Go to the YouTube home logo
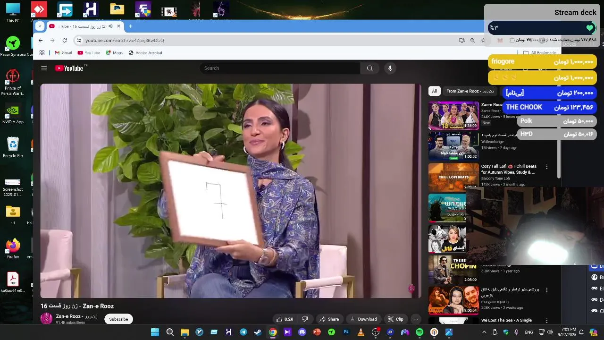 coord(69,68)
